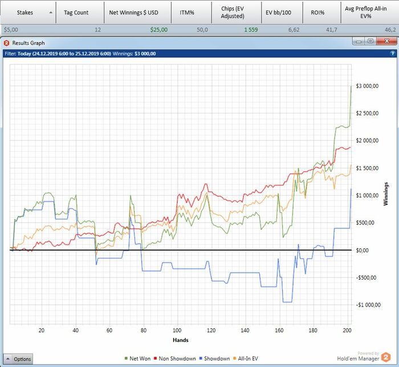Toggle Net Won green legend swatch
The image size is (399, 367).
coord(126,358)
